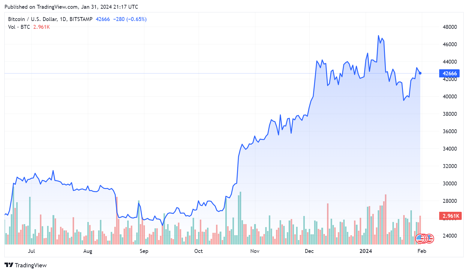The image size is (468, 273).
Task: Click the 2024 label on the time axis
Action: point(366,251)
